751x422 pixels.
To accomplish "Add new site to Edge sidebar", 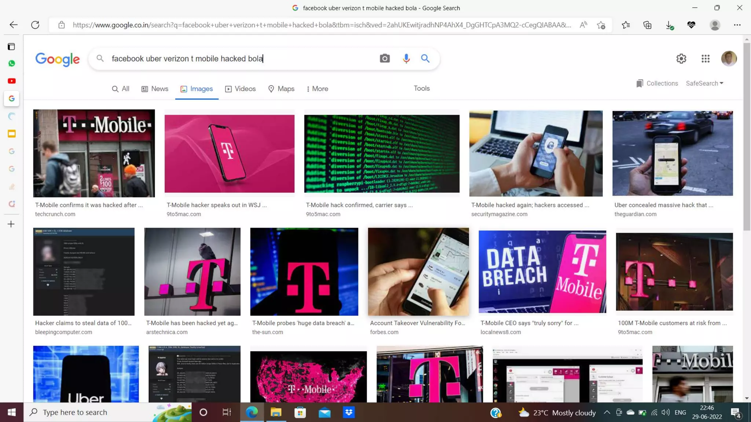I will pos(11,224).
